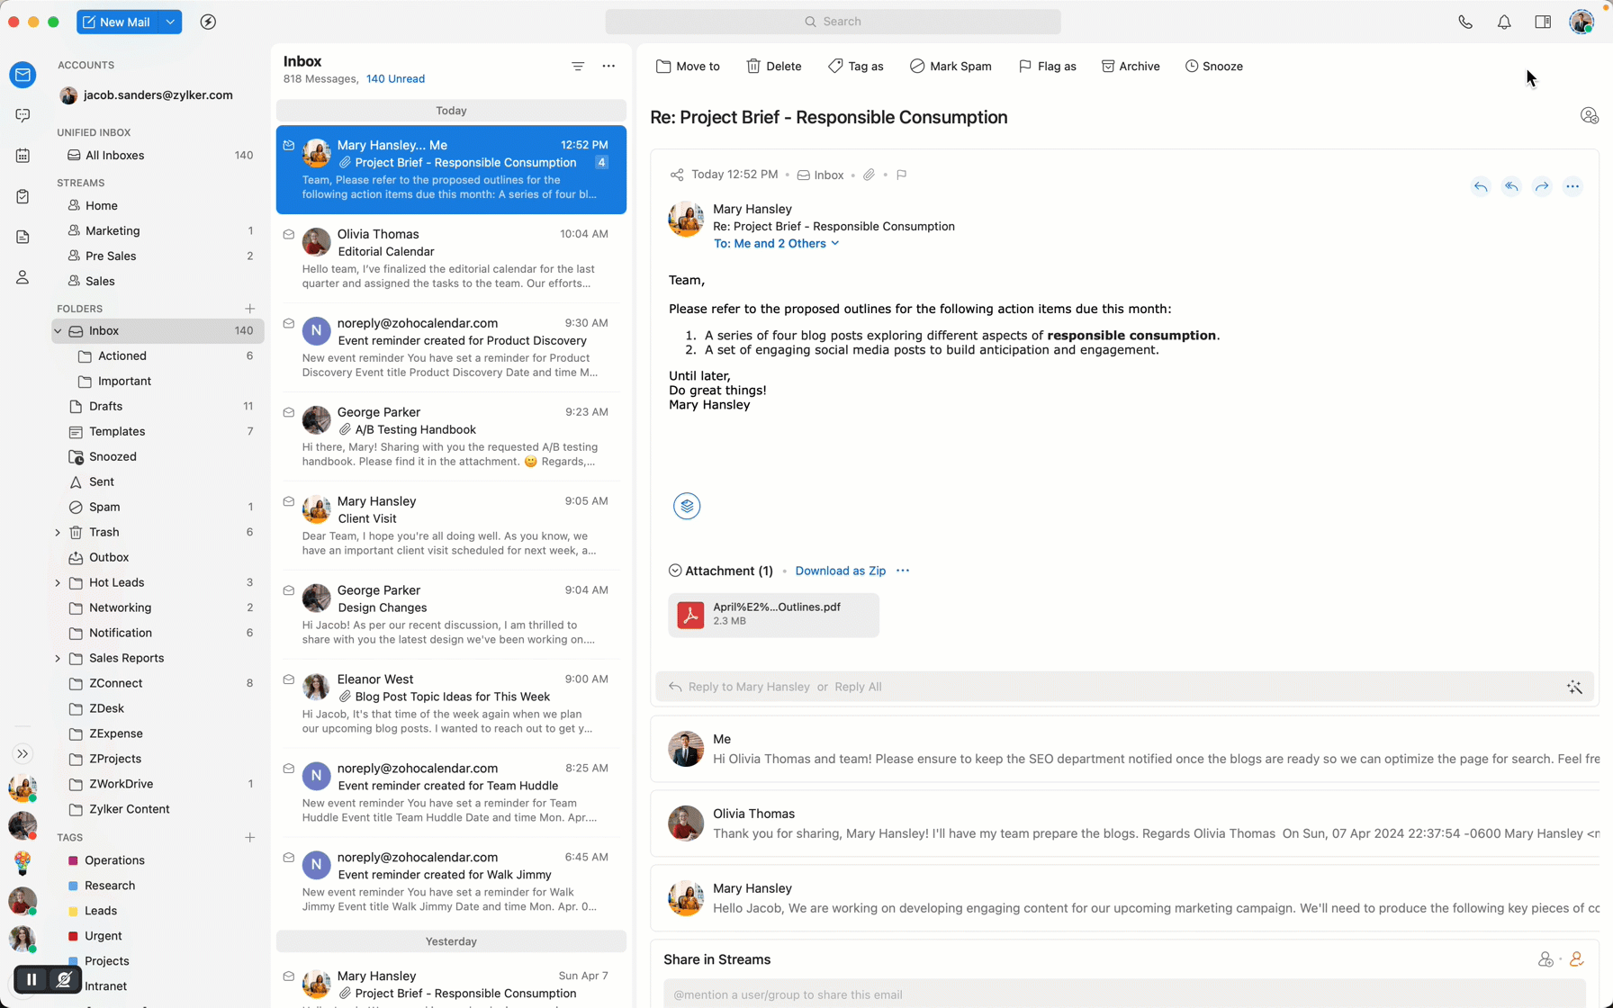
Task: Click the Reply arrow icon
Action: [x=1481, y=186]
